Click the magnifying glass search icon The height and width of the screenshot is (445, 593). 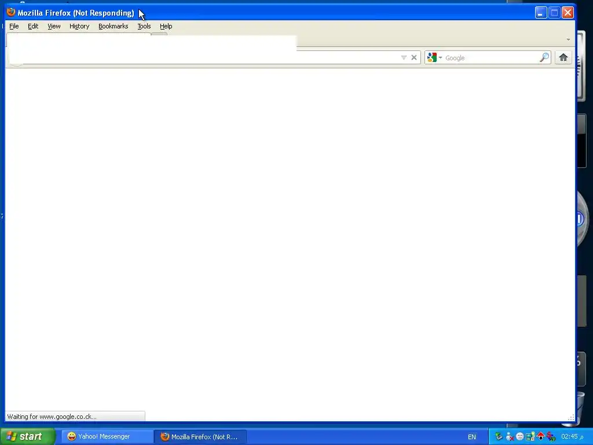(x=544, y=57)
